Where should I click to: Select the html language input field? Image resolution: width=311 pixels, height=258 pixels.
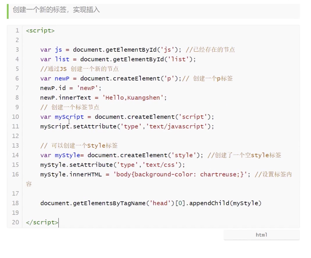[262, 235]
